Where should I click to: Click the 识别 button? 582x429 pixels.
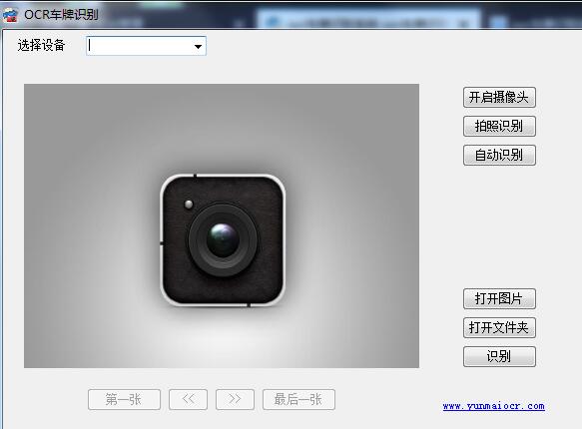pos(499,356)
